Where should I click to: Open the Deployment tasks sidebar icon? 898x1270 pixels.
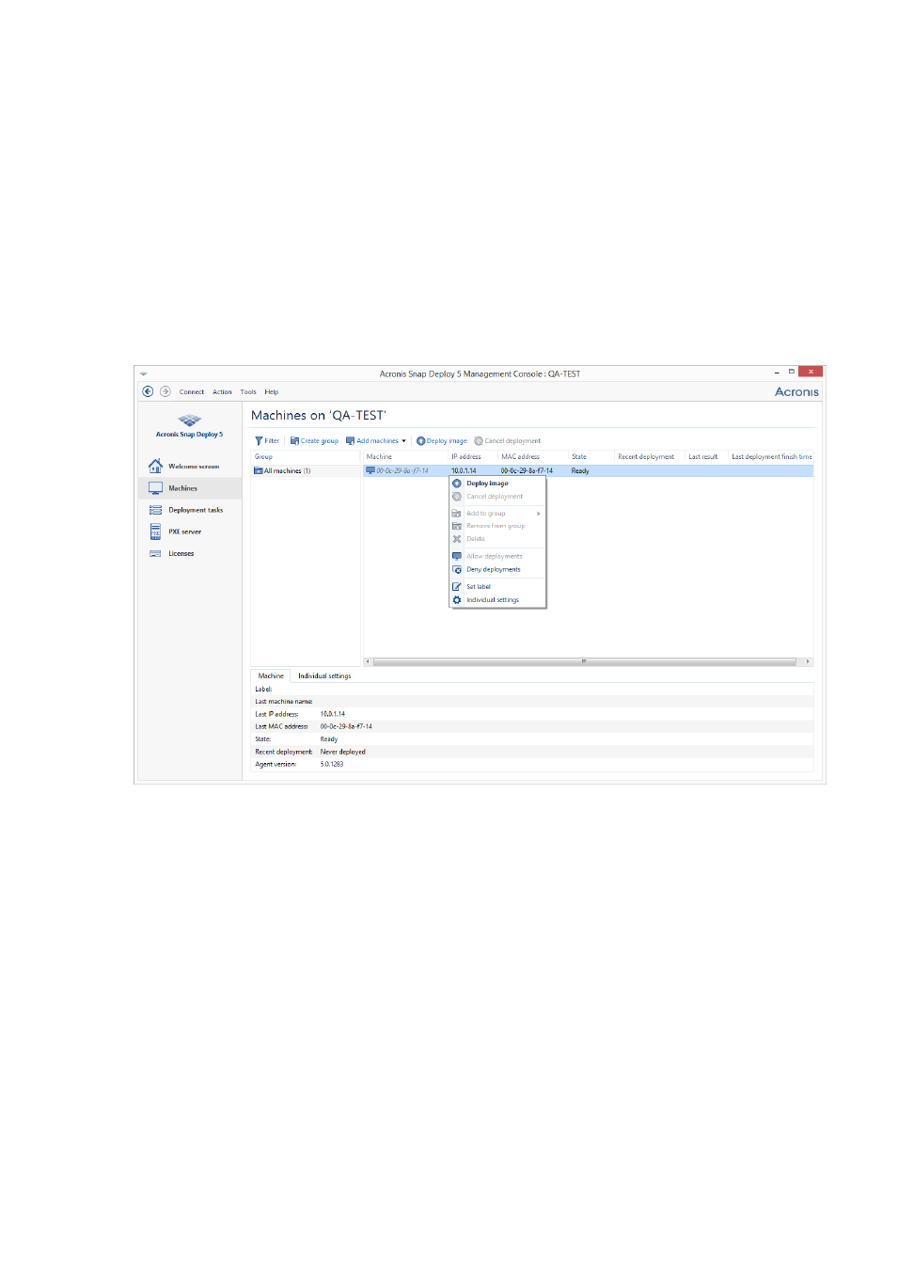pyautogui.click(x=155, y=510)
